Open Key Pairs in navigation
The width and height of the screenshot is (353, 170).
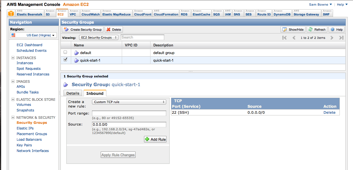(x=24, y=145)
